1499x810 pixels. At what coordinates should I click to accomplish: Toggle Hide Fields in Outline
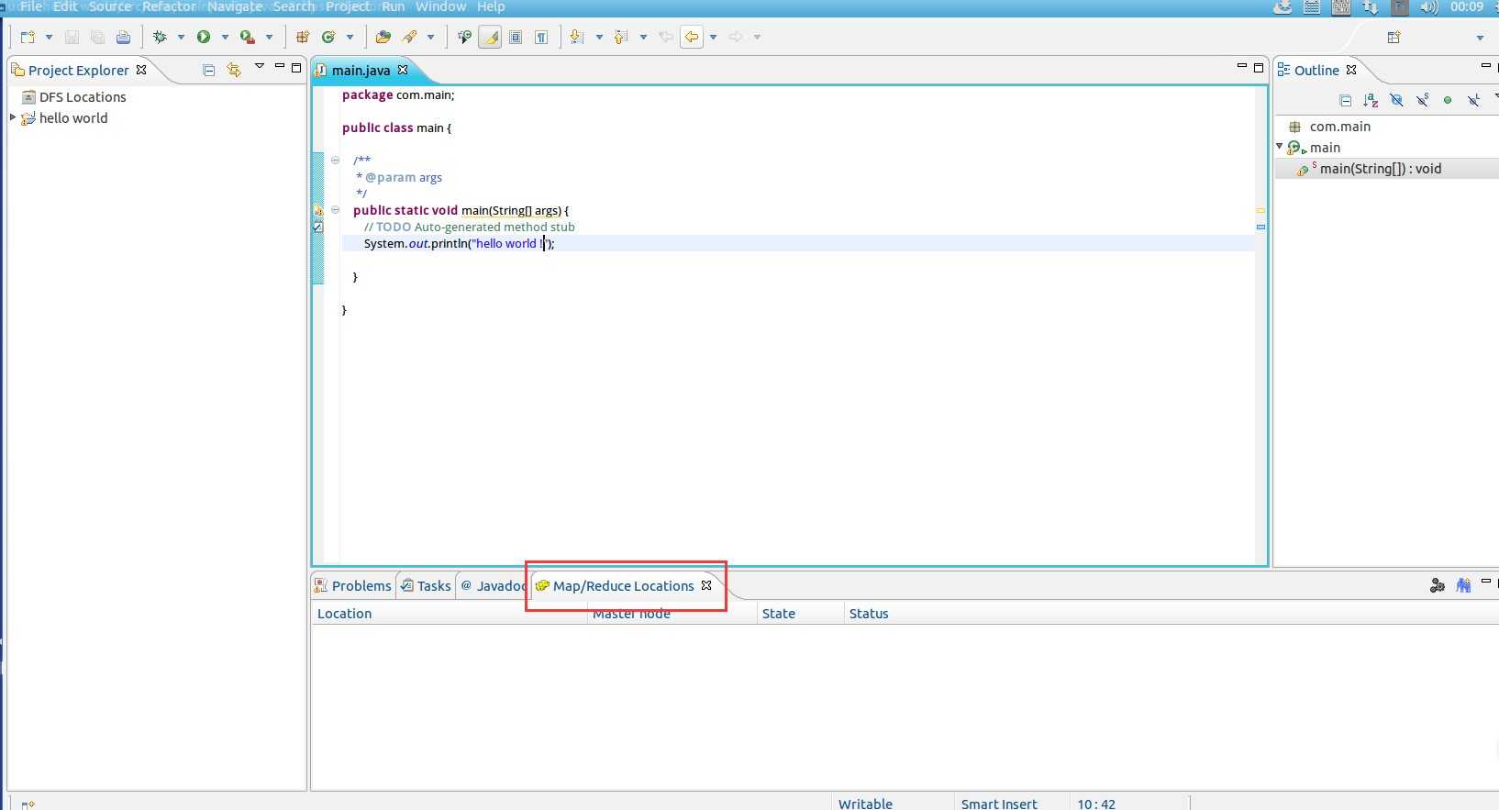(x=1396, y=100)
